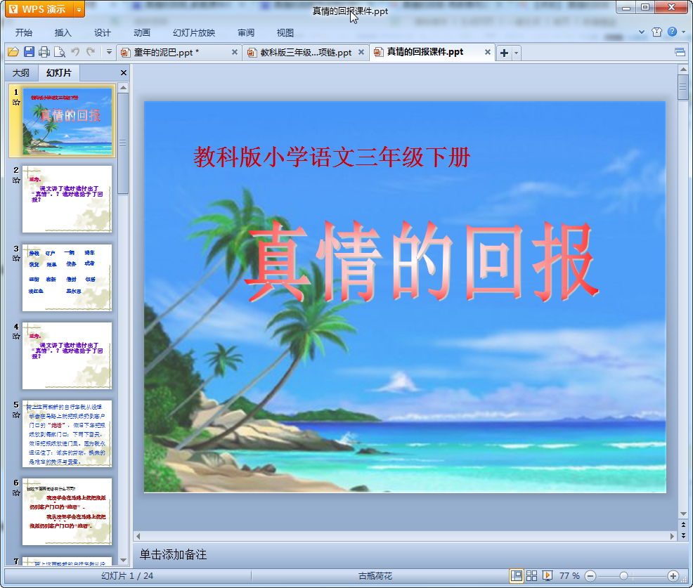Zoom in with the plus button

[x=673, y=575]
